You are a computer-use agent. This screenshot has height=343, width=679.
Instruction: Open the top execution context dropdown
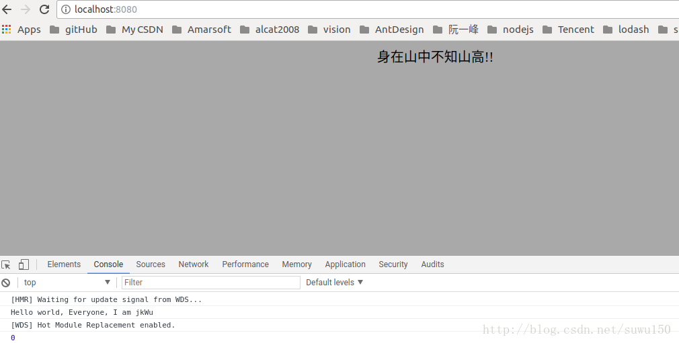coord(67,283)
